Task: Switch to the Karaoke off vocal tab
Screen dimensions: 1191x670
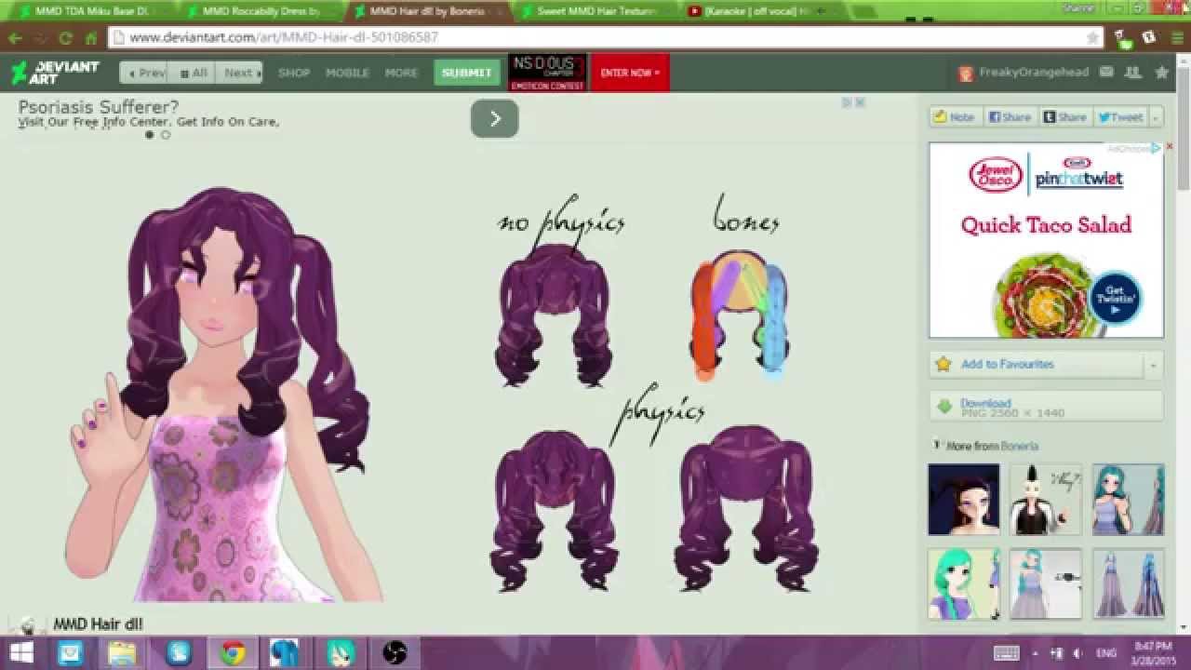Action: 763,12
